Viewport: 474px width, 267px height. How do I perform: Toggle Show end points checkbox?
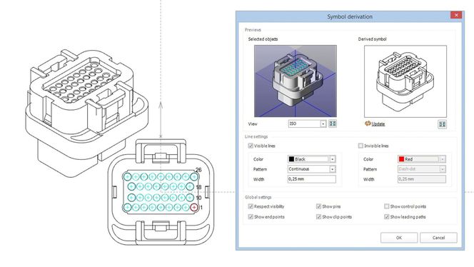pyautogui.click(x=251, y=216)
